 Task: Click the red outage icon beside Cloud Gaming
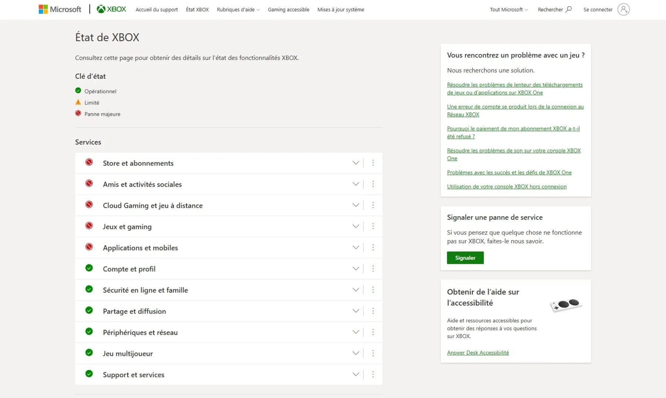[x=89, y=205]
